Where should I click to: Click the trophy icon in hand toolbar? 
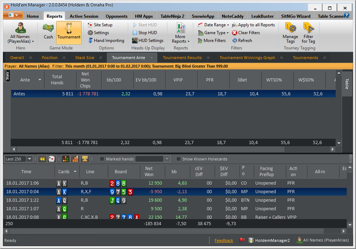tap(85, 159)
